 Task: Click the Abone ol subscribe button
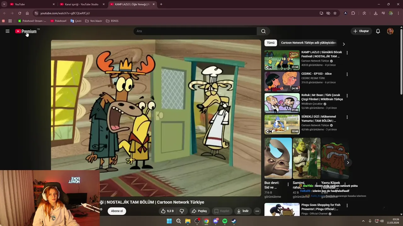click(x=117, y=211)
